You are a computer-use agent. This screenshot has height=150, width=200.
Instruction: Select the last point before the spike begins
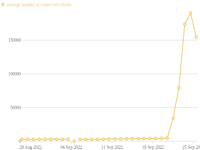167,138
